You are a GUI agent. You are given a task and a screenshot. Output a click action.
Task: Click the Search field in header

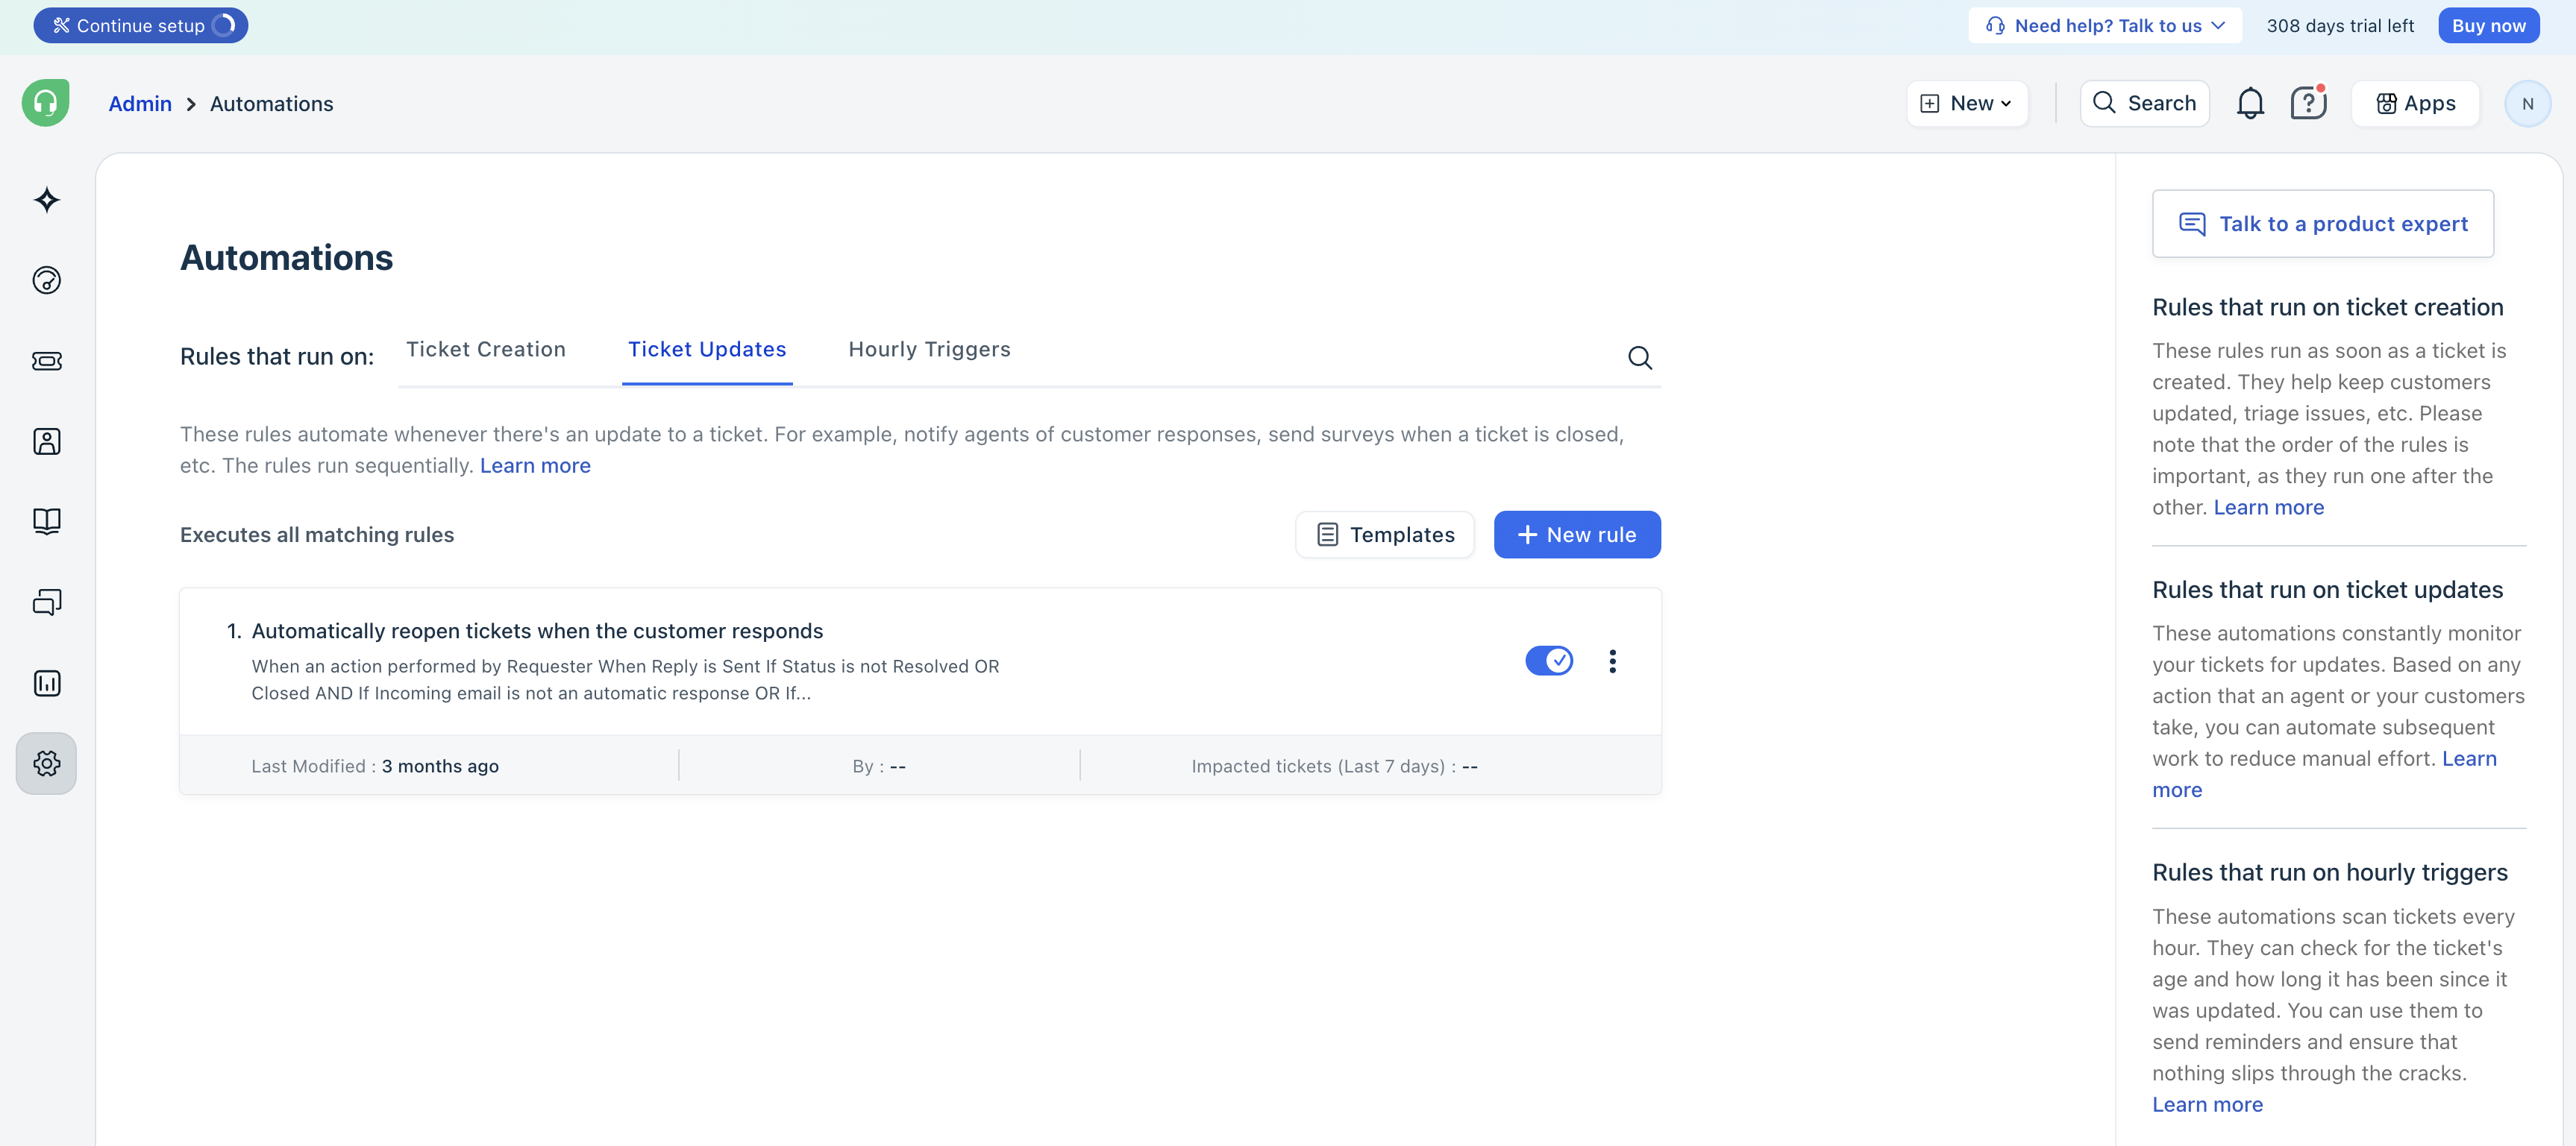click(2144, 104)
